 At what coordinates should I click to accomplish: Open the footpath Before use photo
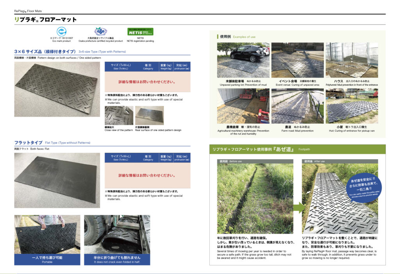click(255, 198)
